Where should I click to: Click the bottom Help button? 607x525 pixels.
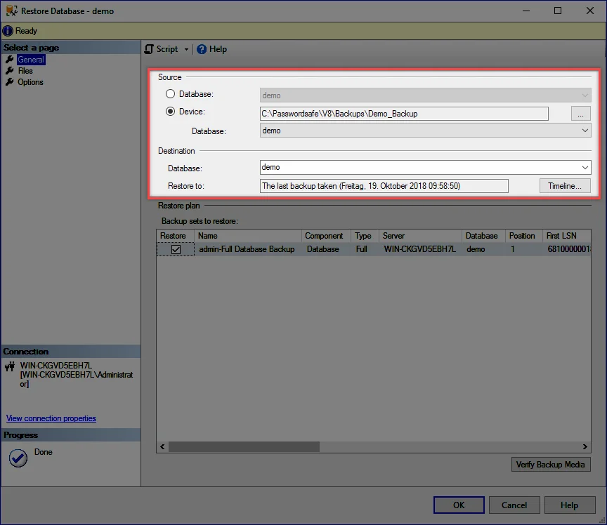point(570,505)
